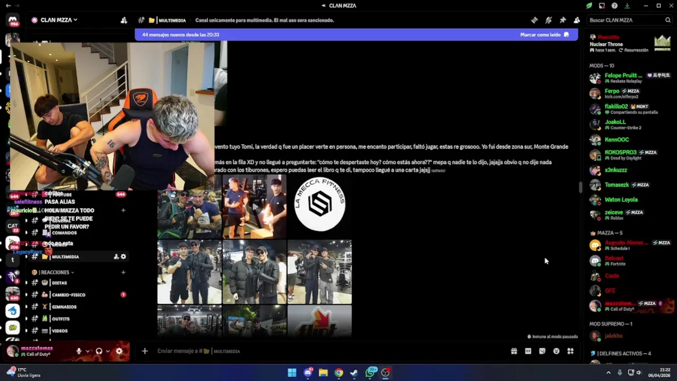Open the Discord inbox icon in title bar
Viewport: 677px width, 381px height.
point(602,5)
